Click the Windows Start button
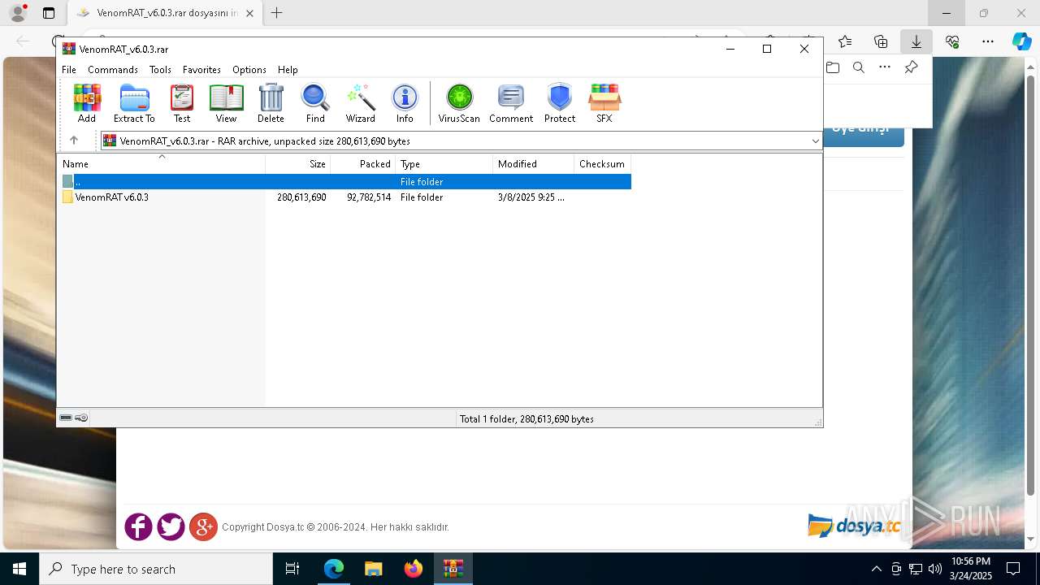 19,569
